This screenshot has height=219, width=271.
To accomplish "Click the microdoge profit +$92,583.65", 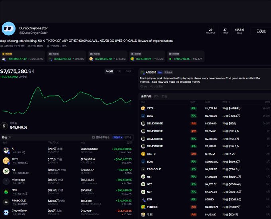I will pyautogui.click(x=124, y=180).
